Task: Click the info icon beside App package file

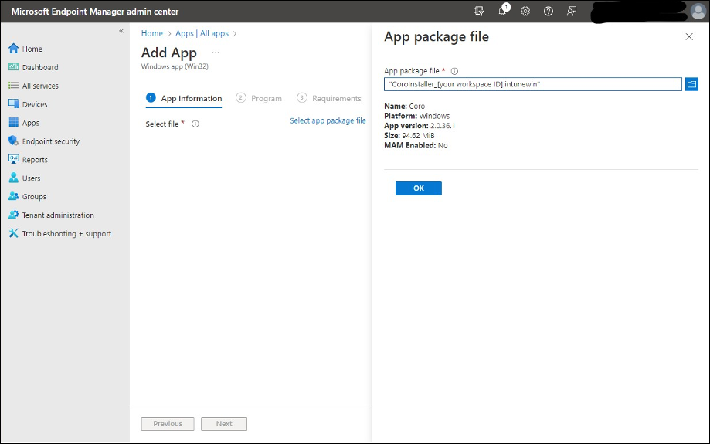Action: pyautogui.click(x=454, y=71)
